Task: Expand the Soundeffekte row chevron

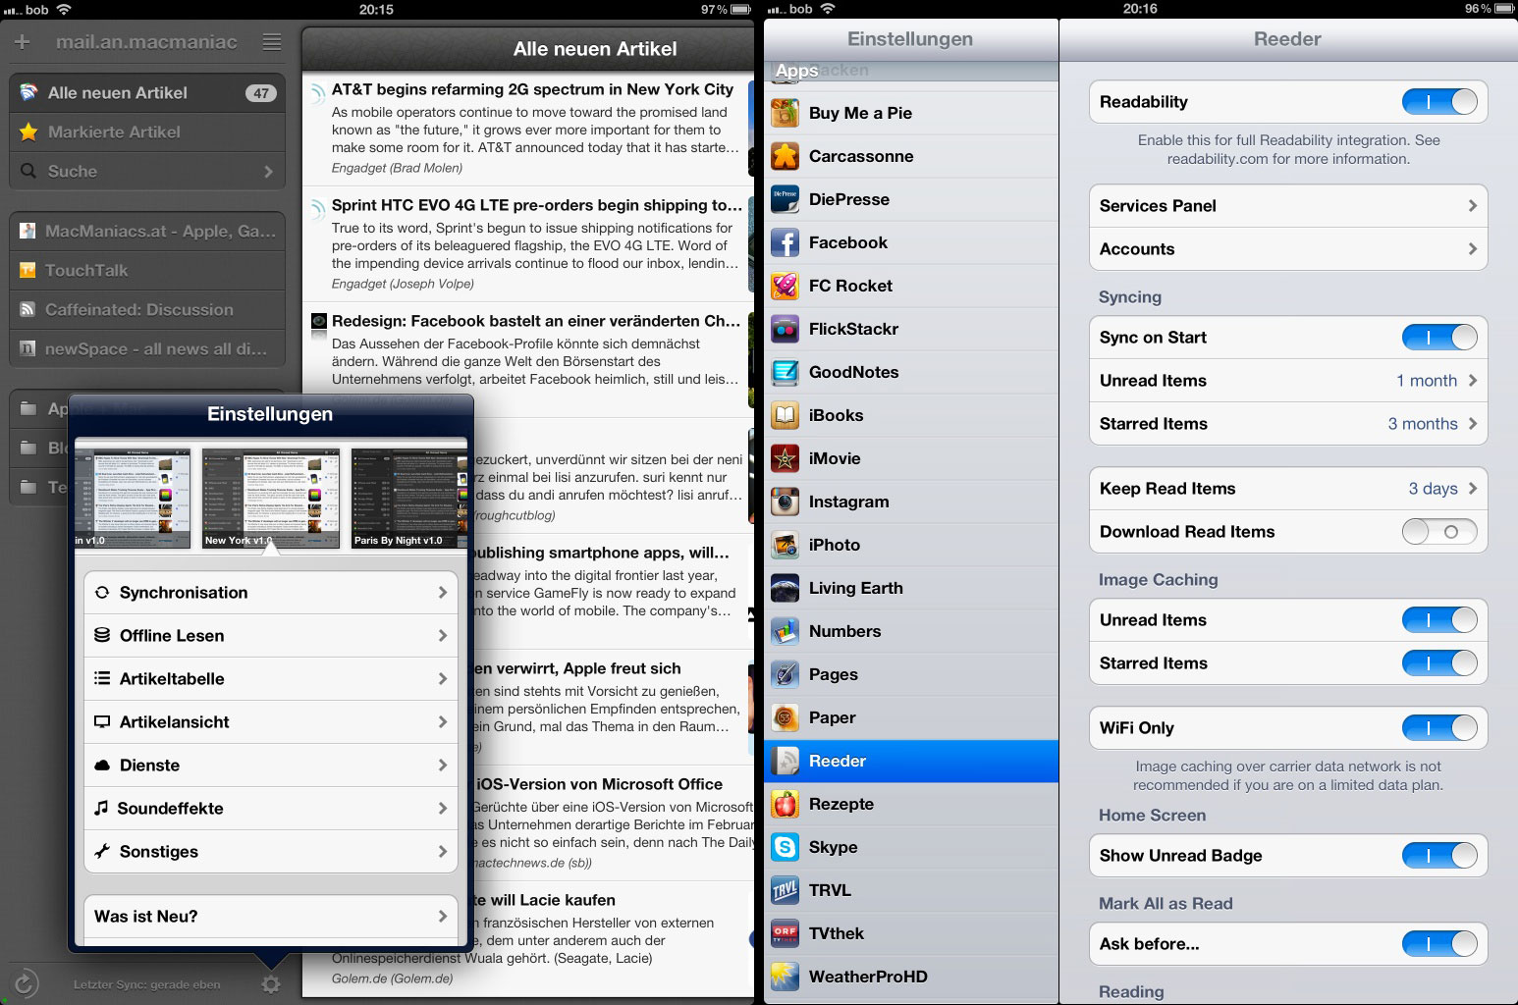Action: (442, 809)
